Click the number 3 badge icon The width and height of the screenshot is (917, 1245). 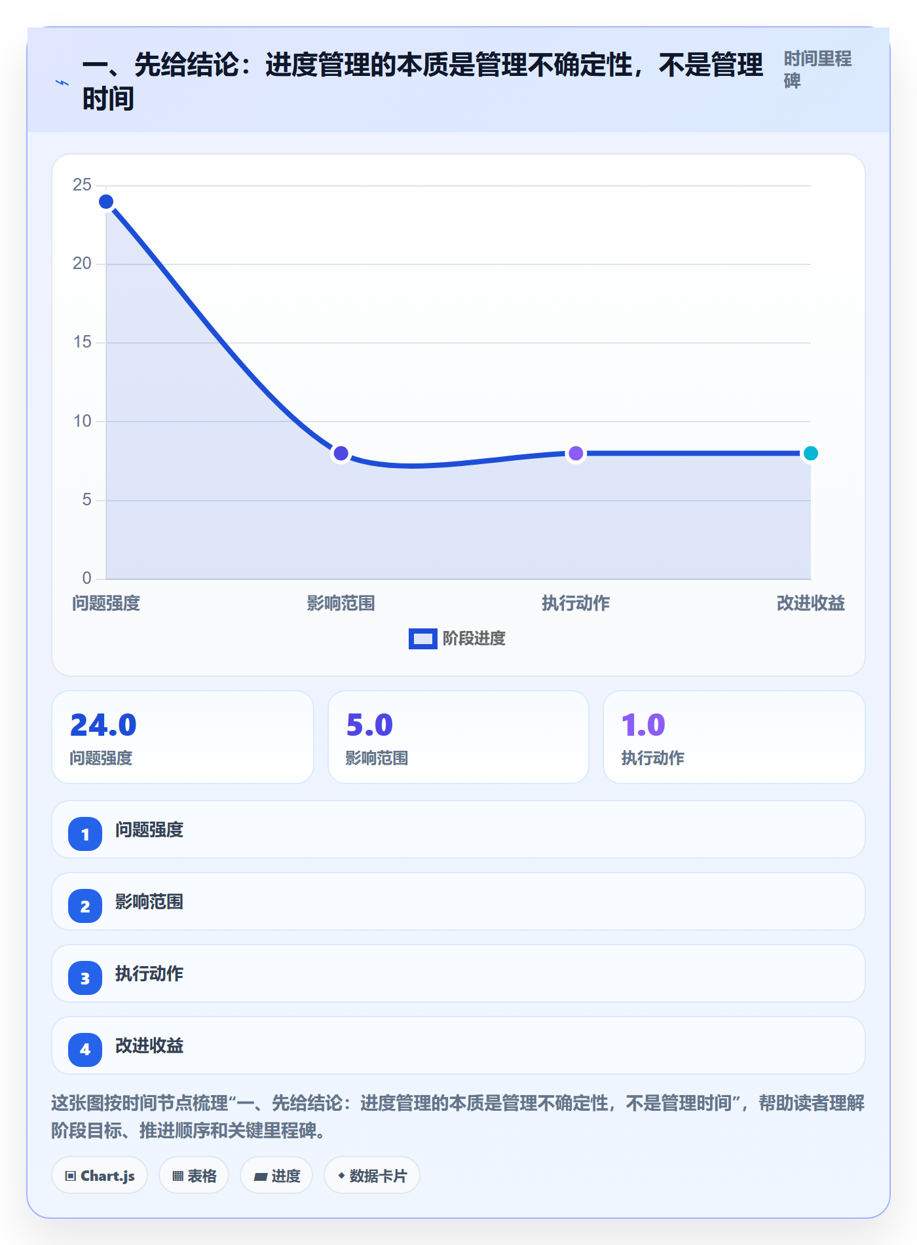pyautogui.click(x=85, y=978)
